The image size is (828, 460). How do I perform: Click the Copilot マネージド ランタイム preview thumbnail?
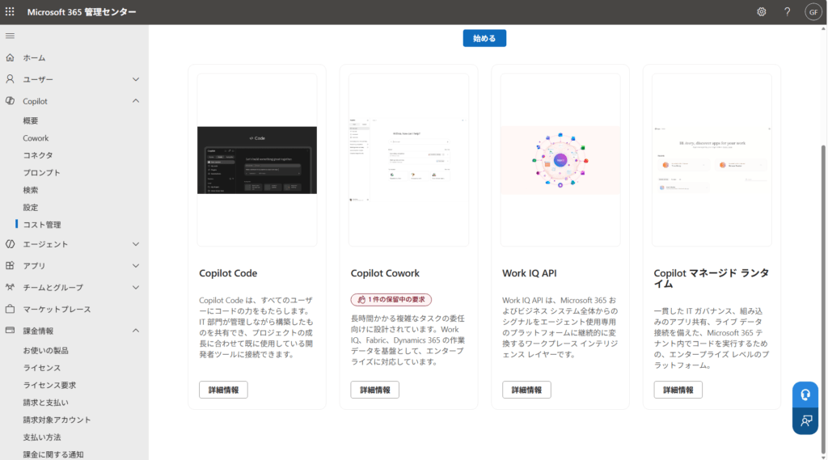712,160
